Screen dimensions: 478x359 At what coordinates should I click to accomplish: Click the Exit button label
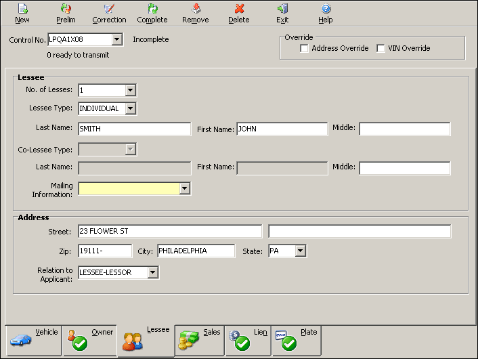click(282, 20)
